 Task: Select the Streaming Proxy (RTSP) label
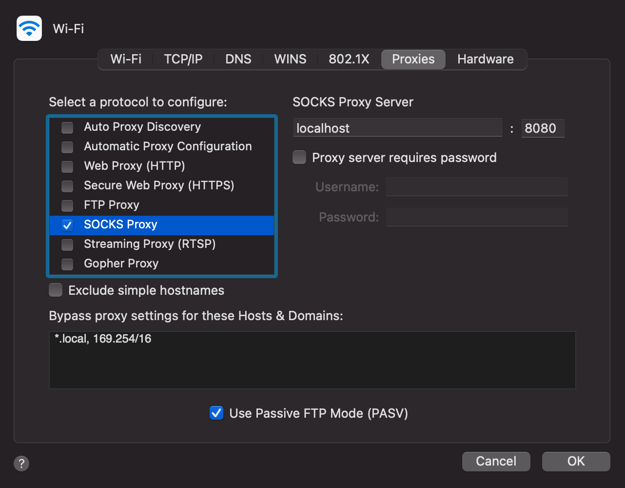150,244
